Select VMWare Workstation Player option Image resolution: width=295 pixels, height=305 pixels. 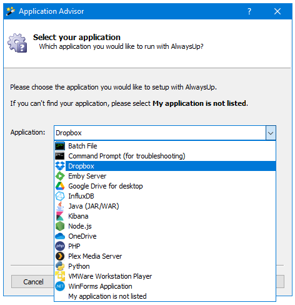coord(165,276)
